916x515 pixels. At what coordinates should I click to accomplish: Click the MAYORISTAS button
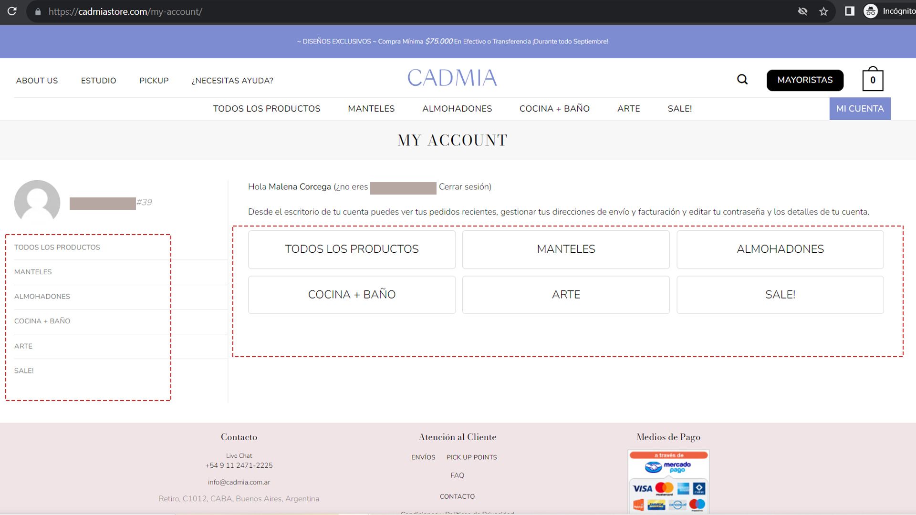[x=805, y=80]
